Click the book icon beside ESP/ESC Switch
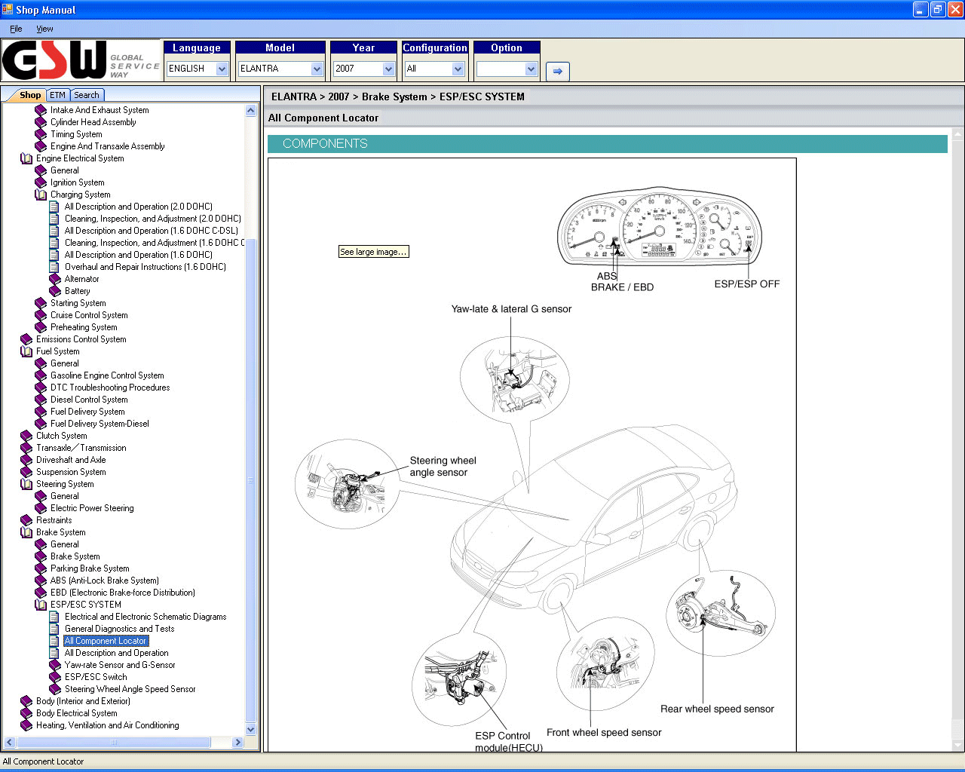This screenshot has height=772, width=965. (x=55, y=677)
